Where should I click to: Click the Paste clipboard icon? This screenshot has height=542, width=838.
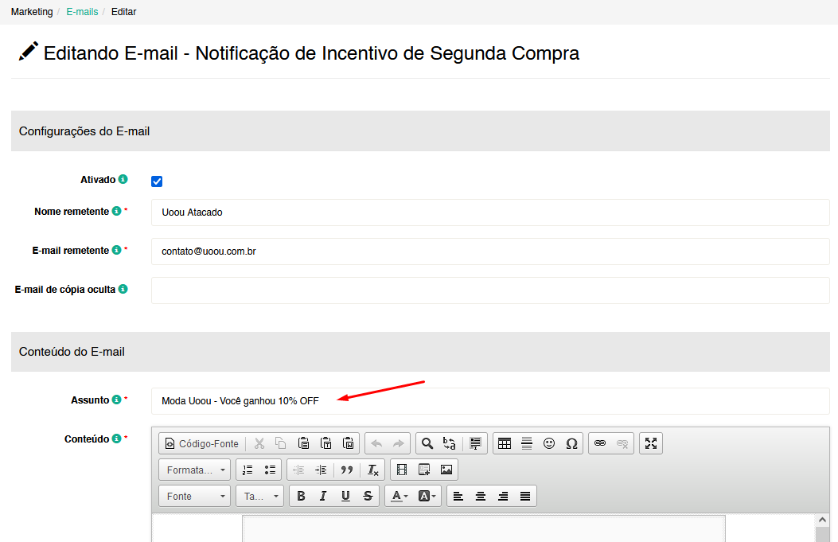pos(303,443)
